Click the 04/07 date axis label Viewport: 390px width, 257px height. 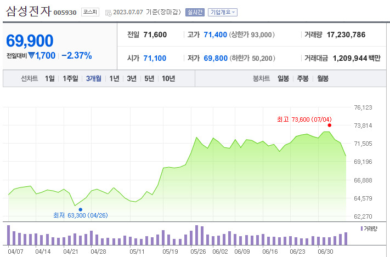click(x=15, y=252)
